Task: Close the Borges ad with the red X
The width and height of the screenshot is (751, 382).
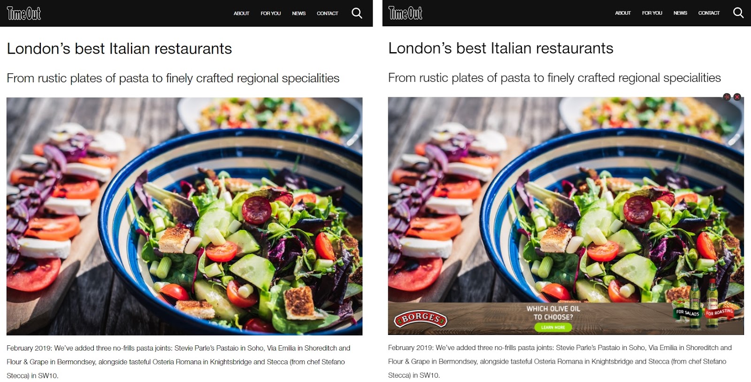Action: coord(737,97)
